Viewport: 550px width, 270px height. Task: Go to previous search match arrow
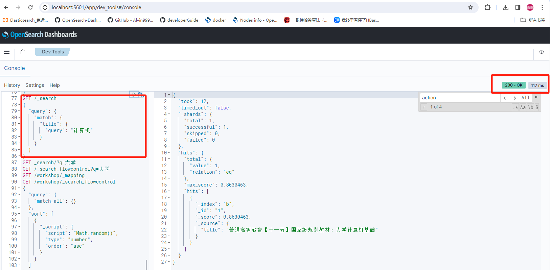point(505,98)
